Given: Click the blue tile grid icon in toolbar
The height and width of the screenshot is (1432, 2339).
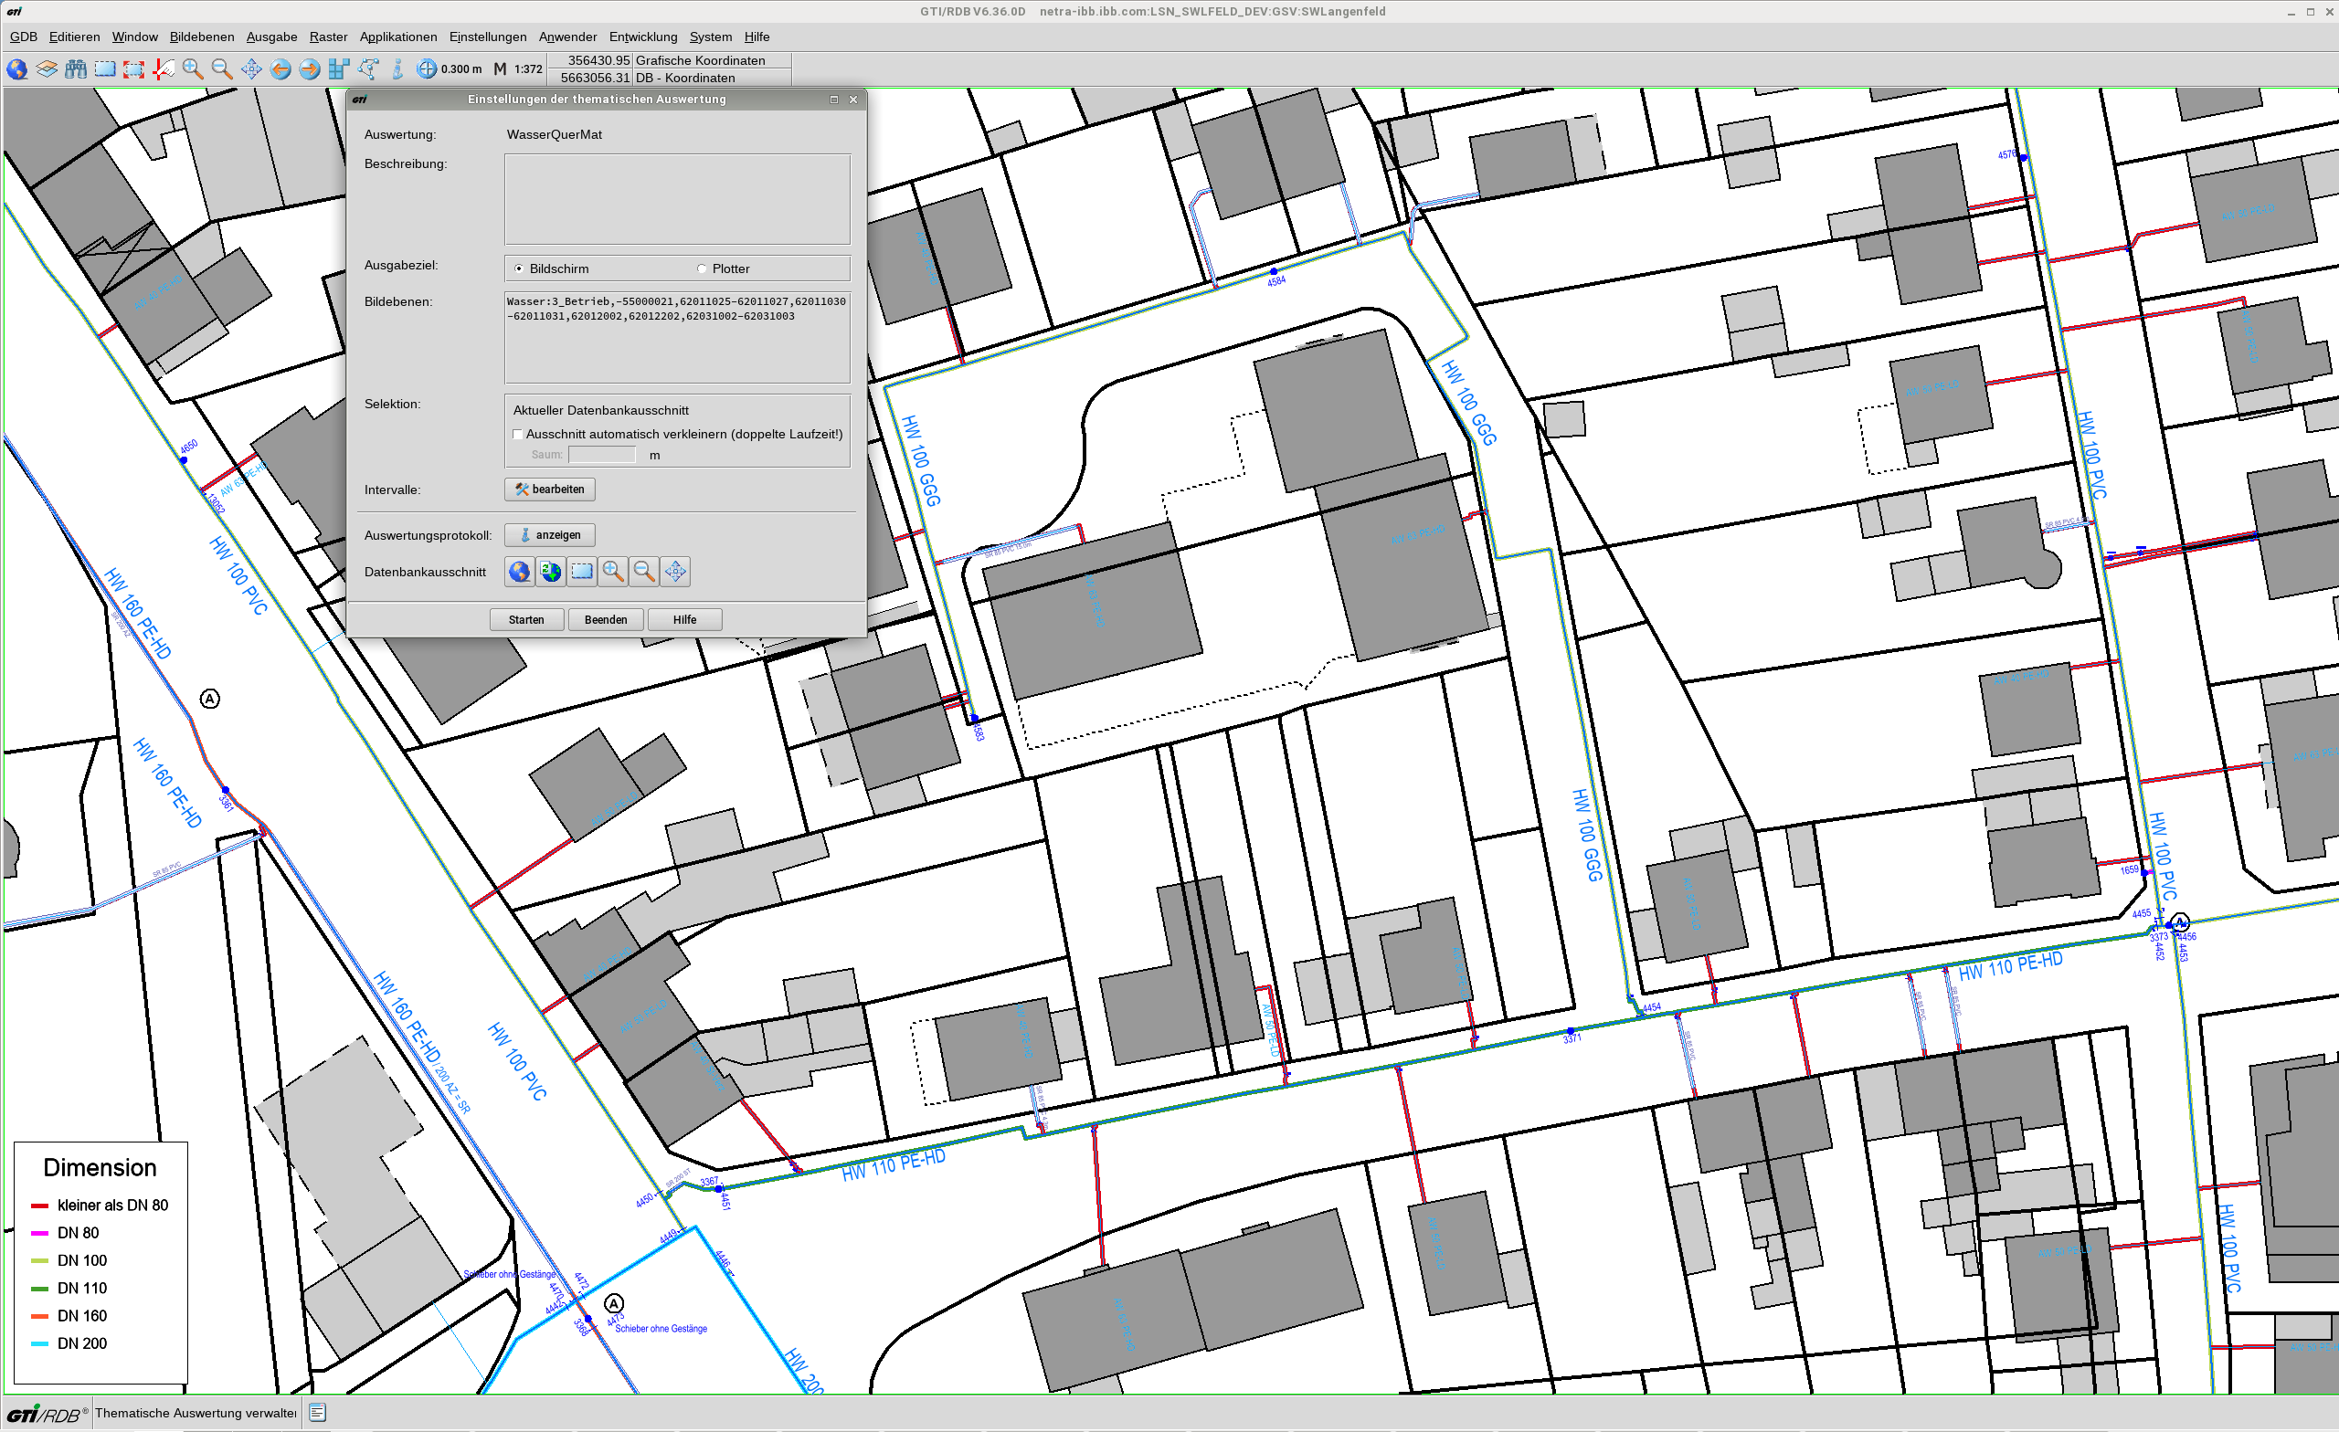Looking at the screenshot, I should tap(339, 69).
